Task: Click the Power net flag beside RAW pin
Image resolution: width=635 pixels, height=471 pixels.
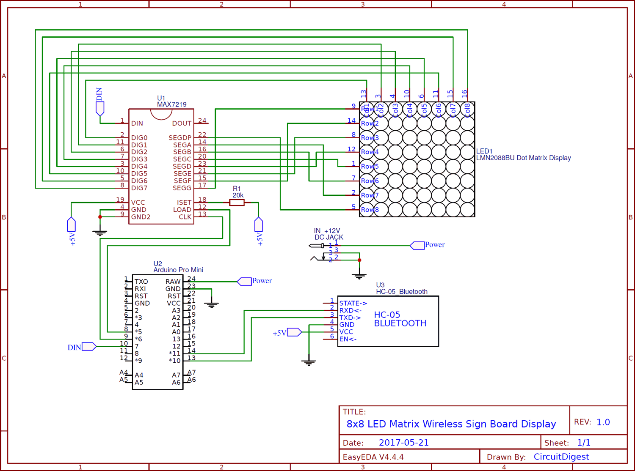Action: (x=244, y=281)
